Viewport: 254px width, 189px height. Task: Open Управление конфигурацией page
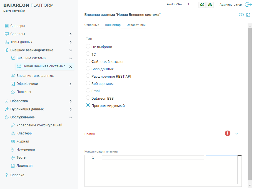pos(39,125)
